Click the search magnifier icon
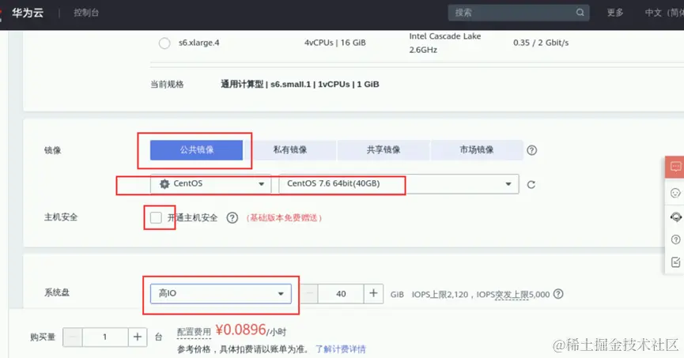Image resolution: width=684 pixels, height=358 pixels. tap(580, 13)
